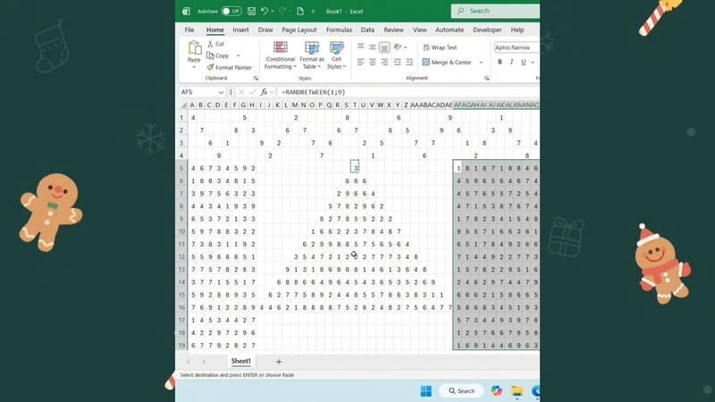
Task: Click Wrap Text
Action: (440, 47)
